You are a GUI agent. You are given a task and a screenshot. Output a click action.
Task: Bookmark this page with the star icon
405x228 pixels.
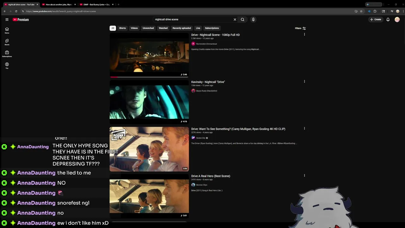(361, 11)
